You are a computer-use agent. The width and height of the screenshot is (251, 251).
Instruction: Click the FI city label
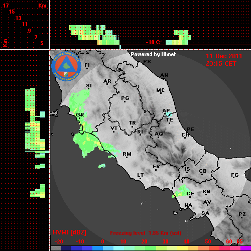[87, 65]
